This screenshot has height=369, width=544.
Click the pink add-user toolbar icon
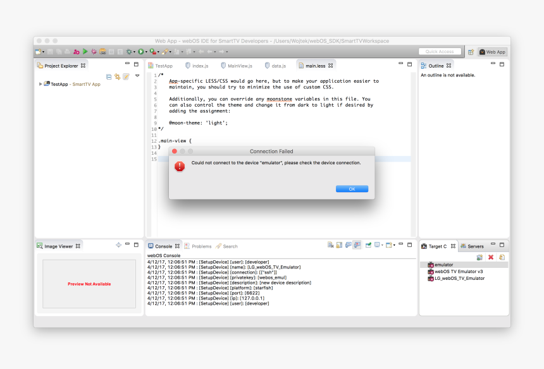(77, 52)
